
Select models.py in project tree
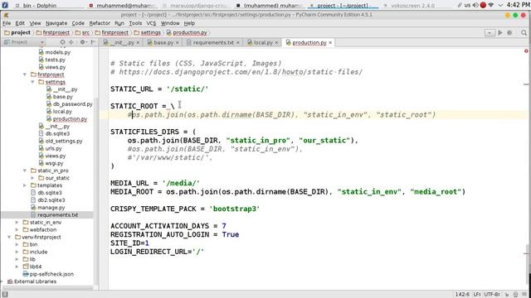point(57,52)
